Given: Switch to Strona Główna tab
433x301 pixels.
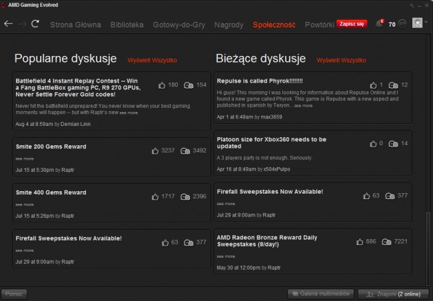Looking at the screenshot, I should [x=75, y=25].
